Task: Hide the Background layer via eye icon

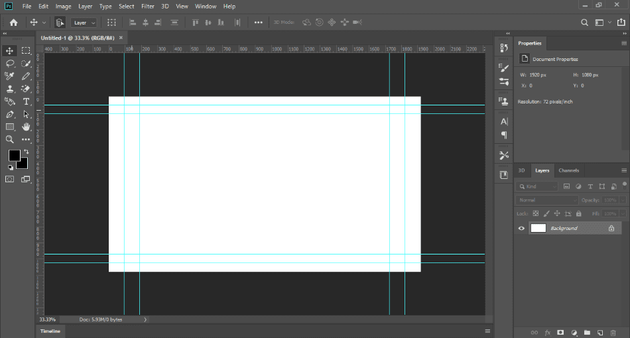Action: (521, 228)
